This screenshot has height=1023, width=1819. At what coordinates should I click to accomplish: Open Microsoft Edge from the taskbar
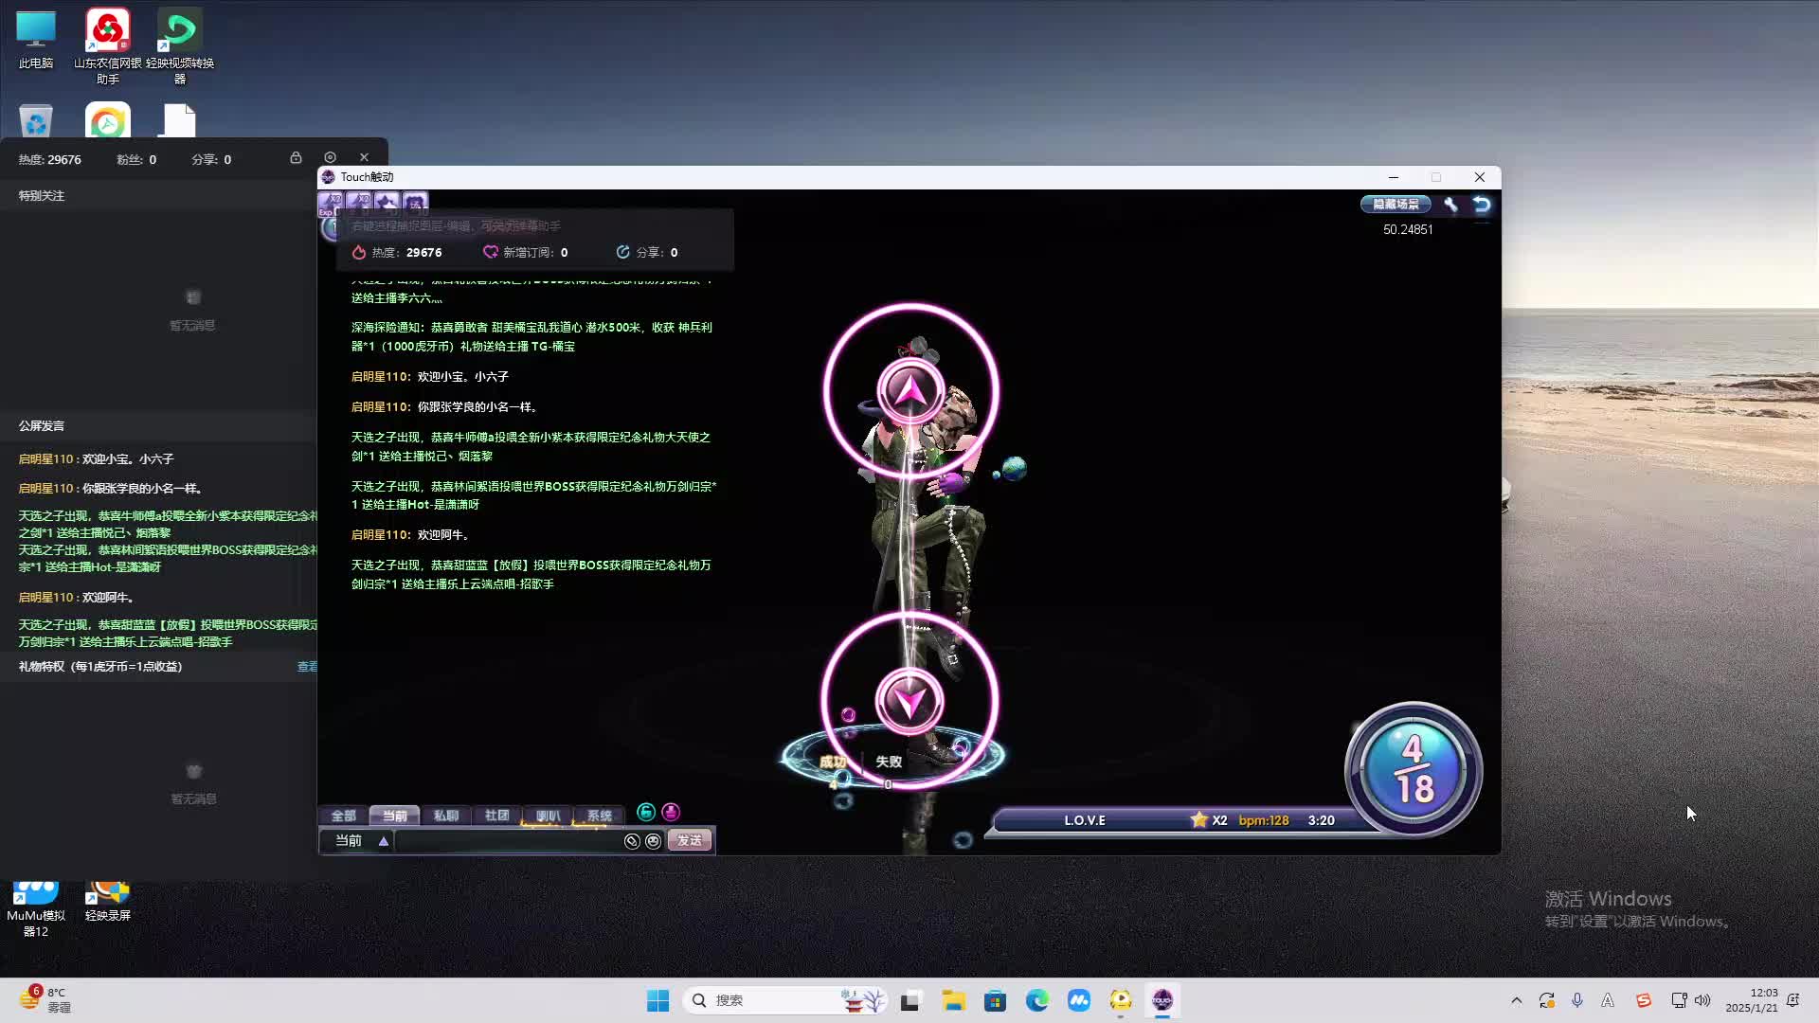pyautogui.click(x=1036, y=1000)
